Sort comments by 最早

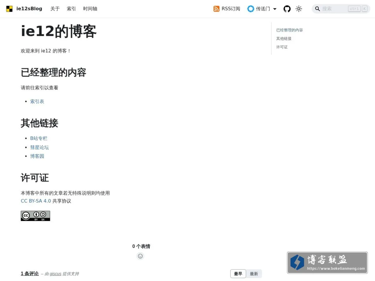point(238,274)
